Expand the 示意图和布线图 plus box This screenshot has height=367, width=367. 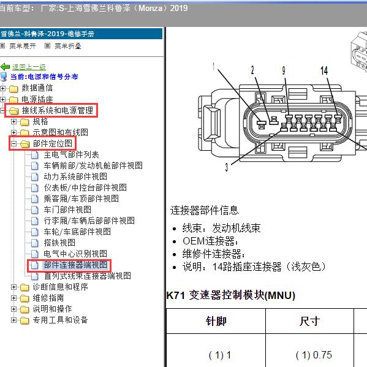[x=14, y=132]
